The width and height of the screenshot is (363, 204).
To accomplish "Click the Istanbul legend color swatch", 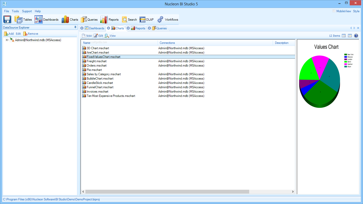I will coord(346,64).
